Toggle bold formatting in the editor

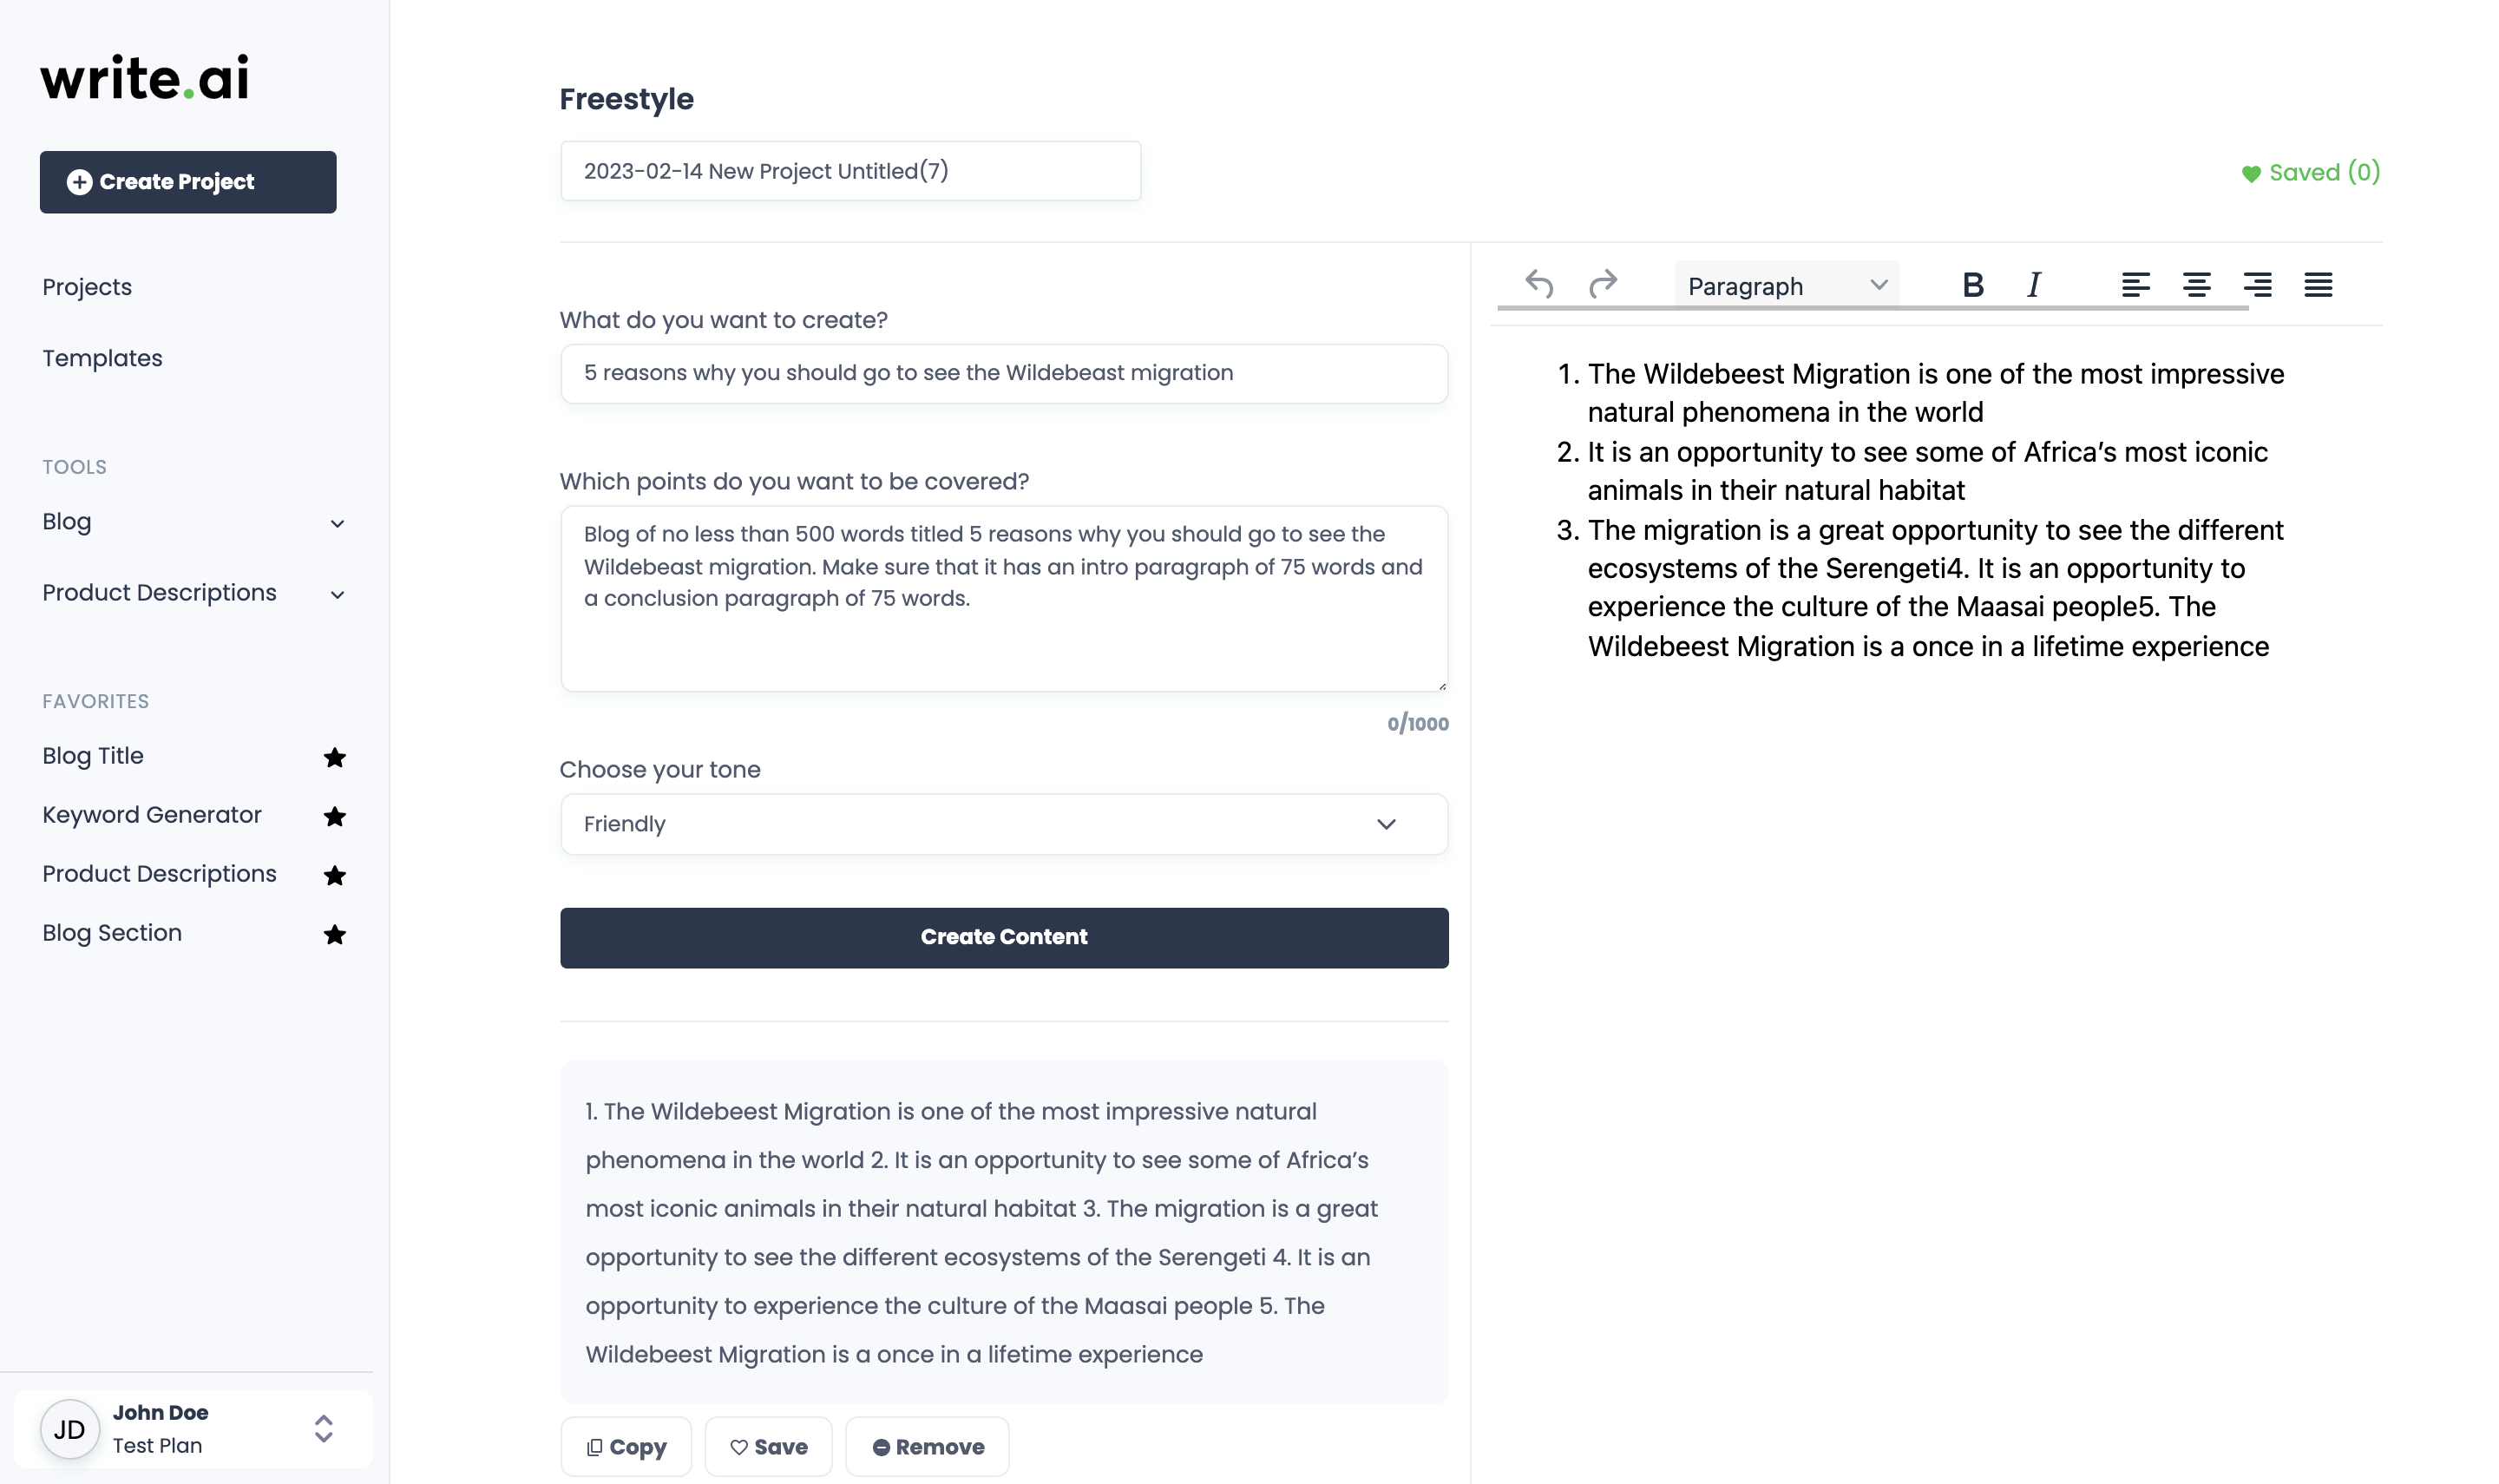(x=1972, y=286)
